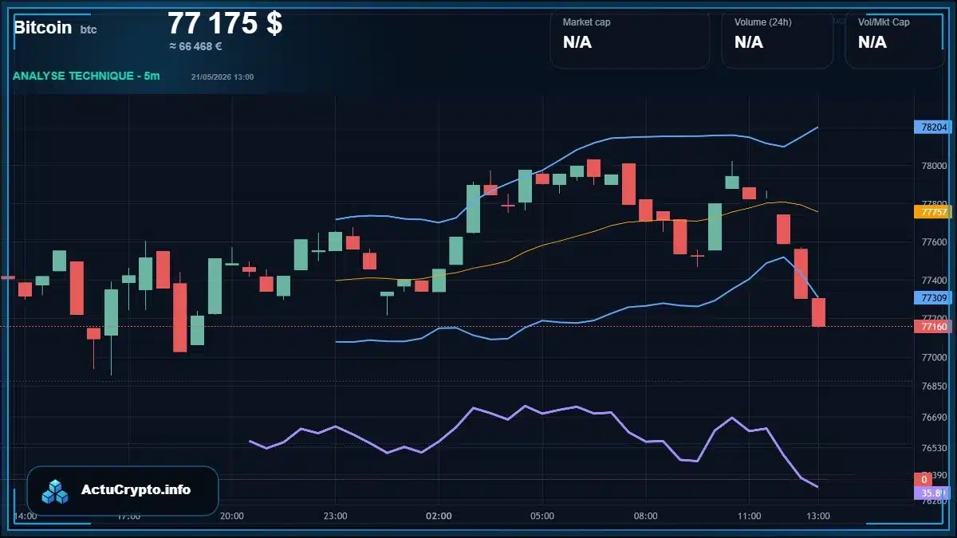Click the 77400 price axis label

(934, 281)
